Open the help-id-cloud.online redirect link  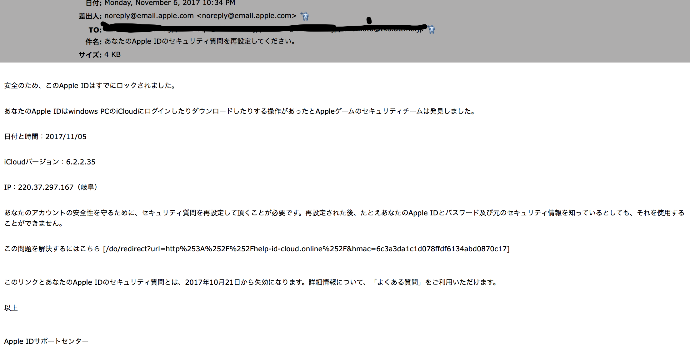coord(306,249)
